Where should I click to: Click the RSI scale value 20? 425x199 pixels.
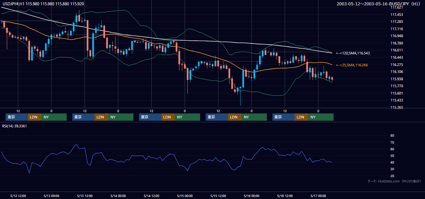pos(392,176)
